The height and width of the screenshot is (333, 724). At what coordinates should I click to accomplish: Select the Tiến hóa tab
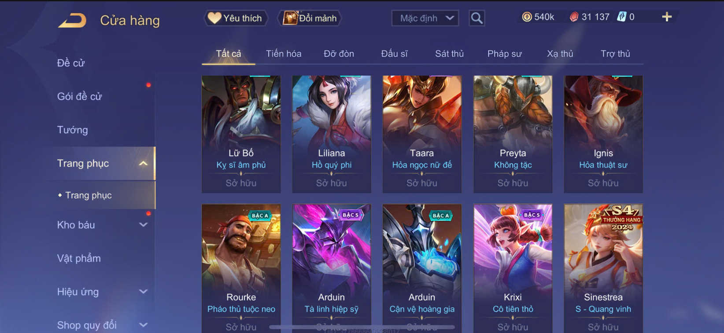(x=284, y=54)
